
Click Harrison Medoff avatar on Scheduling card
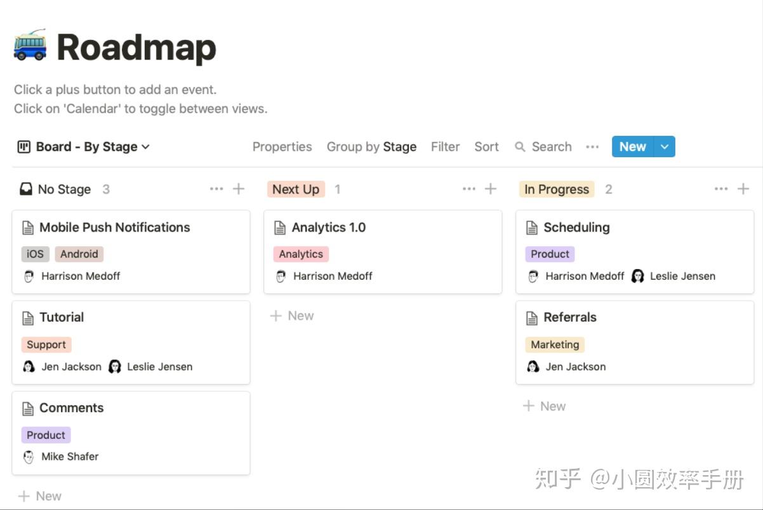[533, 276]
